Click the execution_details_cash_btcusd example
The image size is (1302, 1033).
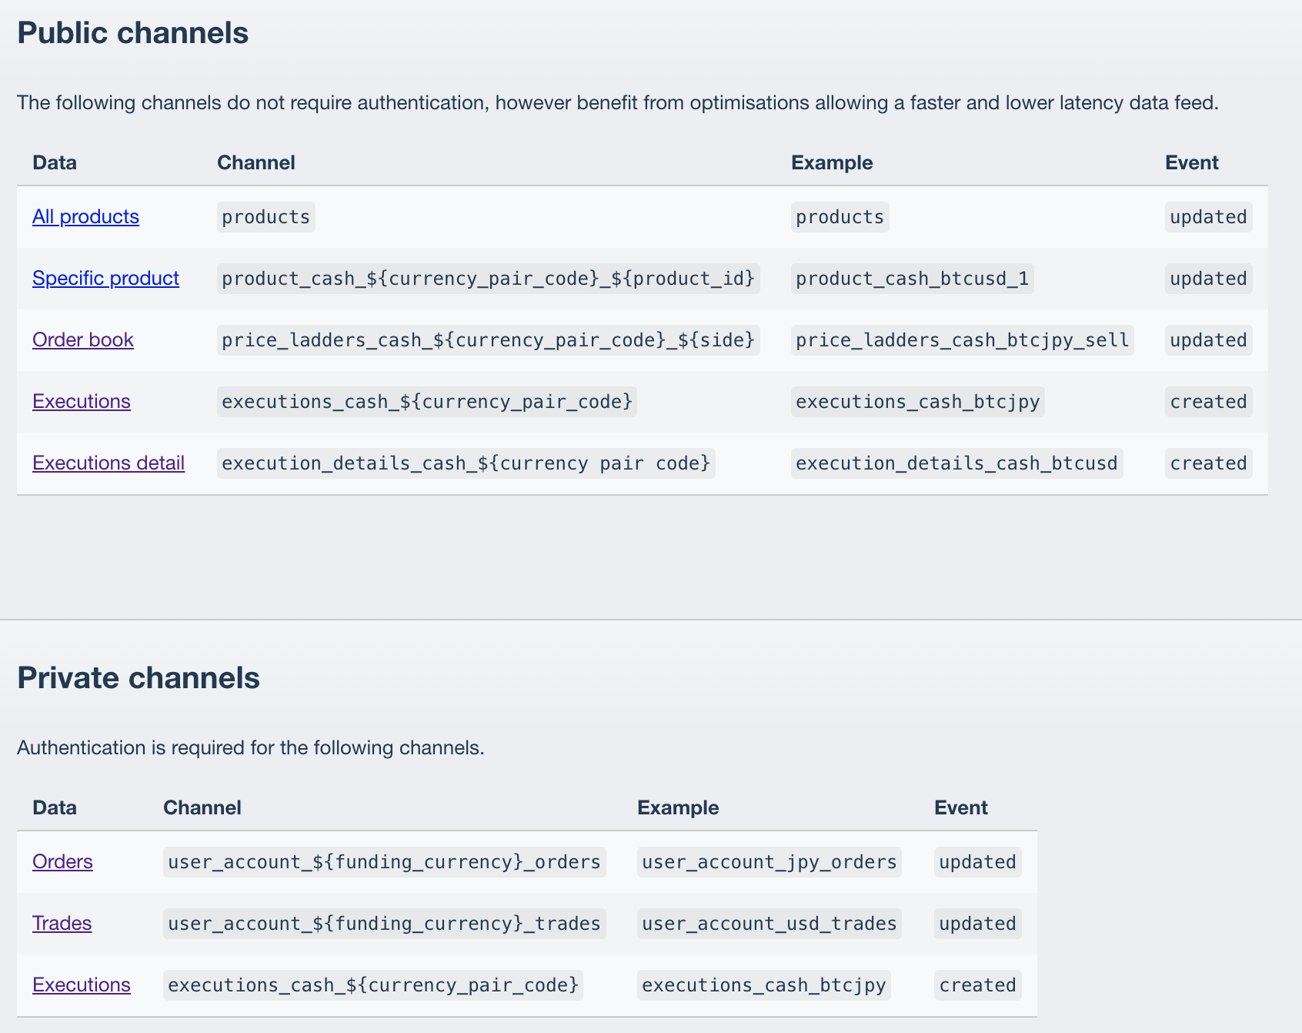[x=957, y=463]
